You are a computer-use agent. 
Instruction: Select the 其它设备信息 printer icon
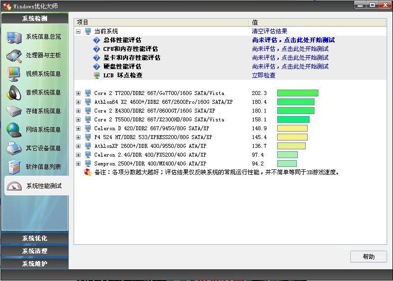14,148
